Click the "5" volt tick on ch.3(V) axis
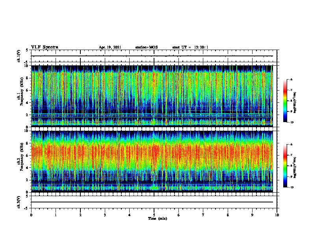Viewport: 312px width, 241px height. [x=27, y=196]
